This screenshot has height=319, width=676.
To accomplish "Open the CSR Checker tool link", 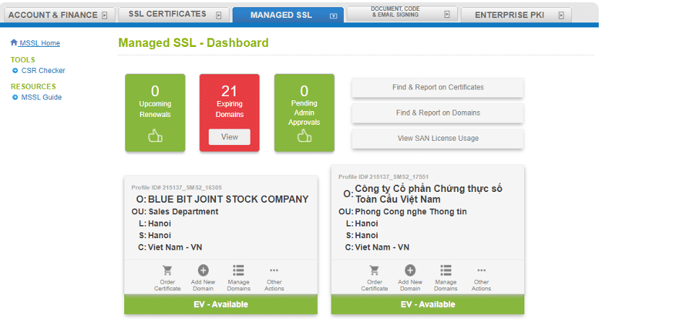I will (x=43, y=71).
